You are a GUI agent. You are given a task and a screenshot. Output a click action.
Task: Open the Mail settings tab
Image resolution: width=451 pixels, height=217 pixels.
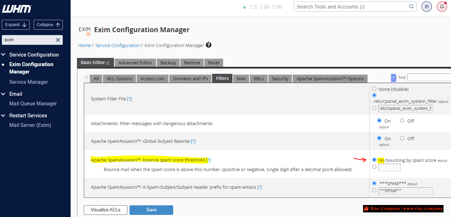pyautogui.click(x=241, y=78)
